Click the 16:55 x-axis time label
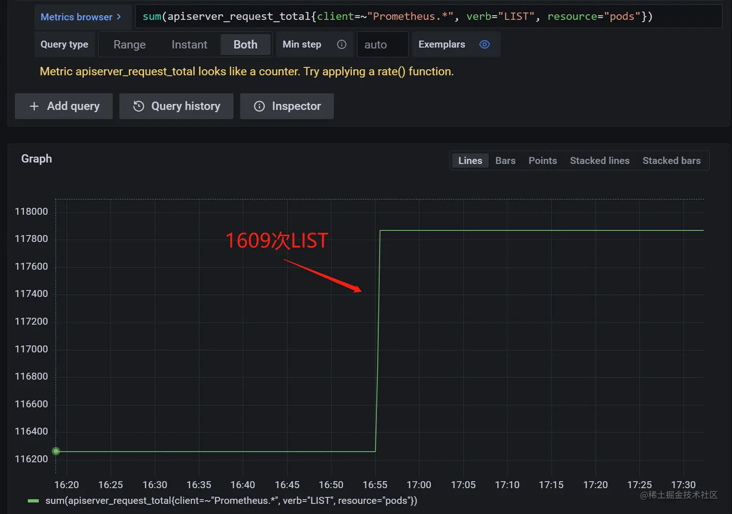Viewport: 732px width, 514px height. 375,485
